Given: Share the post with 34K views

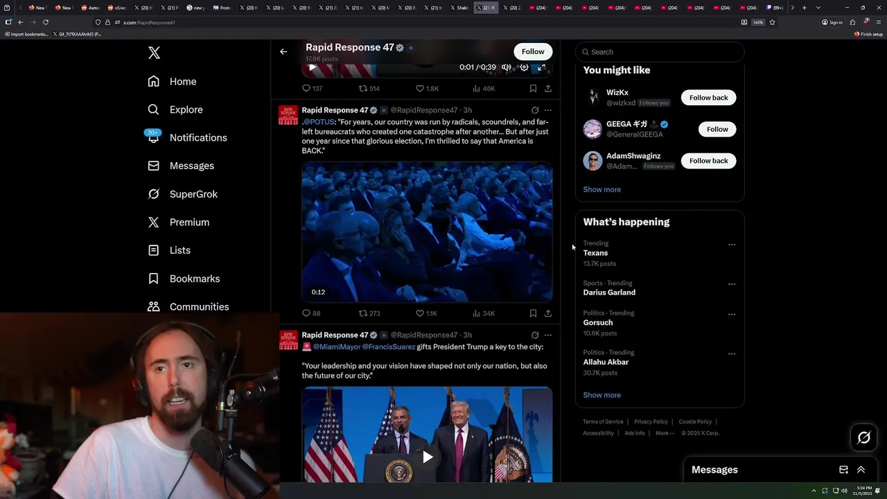Looking at the screenshot, I should [548, 313].
